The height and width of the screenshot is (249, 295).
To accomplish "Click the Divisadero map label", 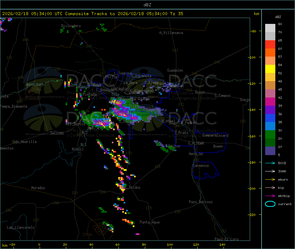I will tap(71, 26).
